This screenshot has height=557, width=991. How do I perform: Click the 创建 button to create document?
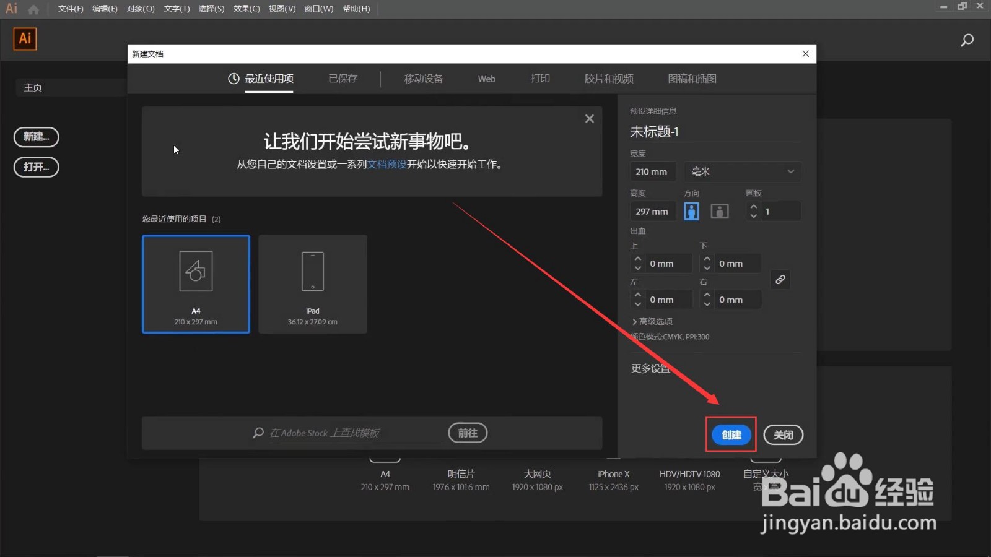[731, 434]
